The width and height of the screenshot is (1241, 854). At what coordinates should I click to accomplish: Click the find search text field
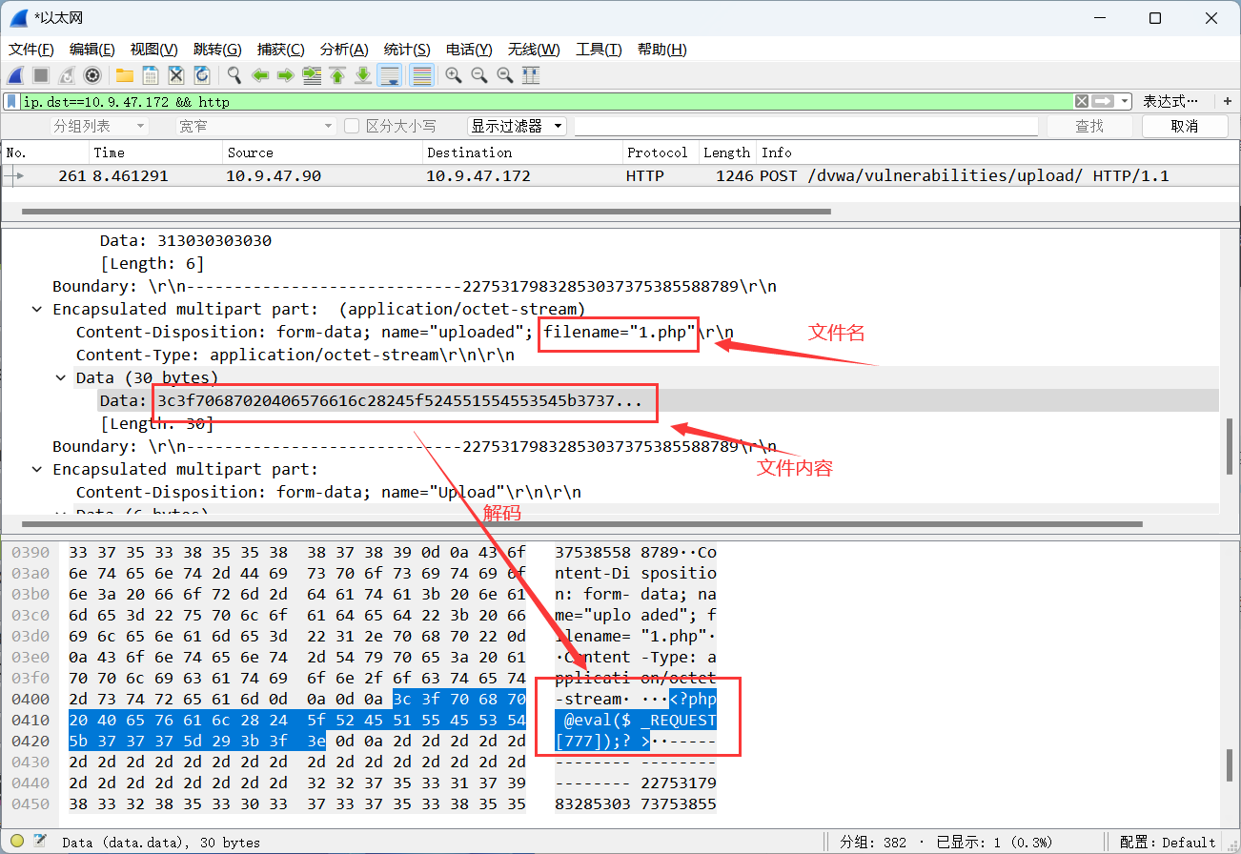(x=806, y=126)
